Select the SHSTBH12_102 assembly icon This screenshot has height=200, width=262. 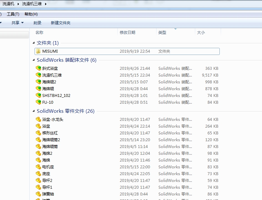point(38,95)
